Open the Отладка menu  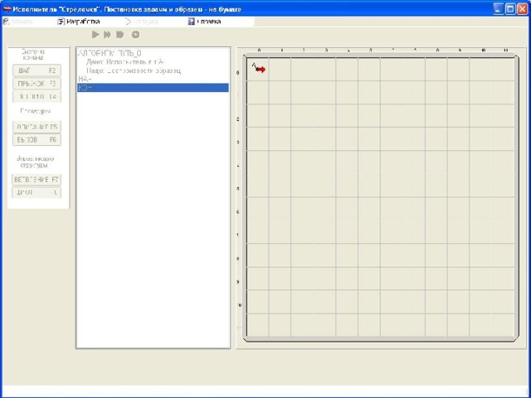click(x=142, y=22)
